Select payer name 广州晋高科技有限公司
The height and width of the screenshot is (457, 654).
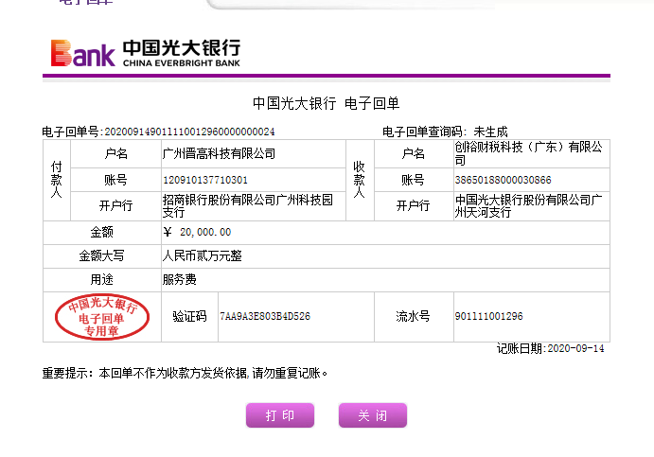(219, 153)
